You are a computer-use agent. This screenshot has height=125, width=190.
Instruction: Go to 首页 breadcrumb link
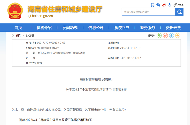pyautogui.click(x=18, y=36)
